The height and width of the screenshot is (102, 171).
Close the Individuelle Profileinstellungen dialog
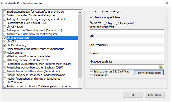click(166, 3)
